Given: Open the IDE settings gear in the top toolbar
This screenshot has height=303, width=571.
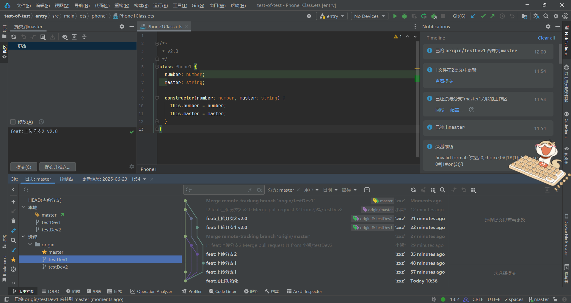Looking at the screenshot, I should coord(556,16).
